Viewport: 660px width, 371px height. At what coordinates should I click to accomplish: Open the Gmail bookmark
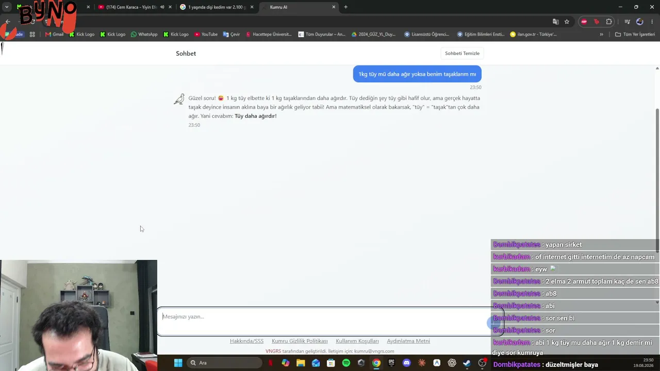click(54, 35)
